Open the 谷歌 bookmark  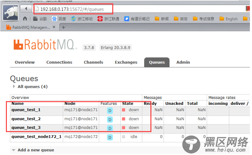(40, 19)
